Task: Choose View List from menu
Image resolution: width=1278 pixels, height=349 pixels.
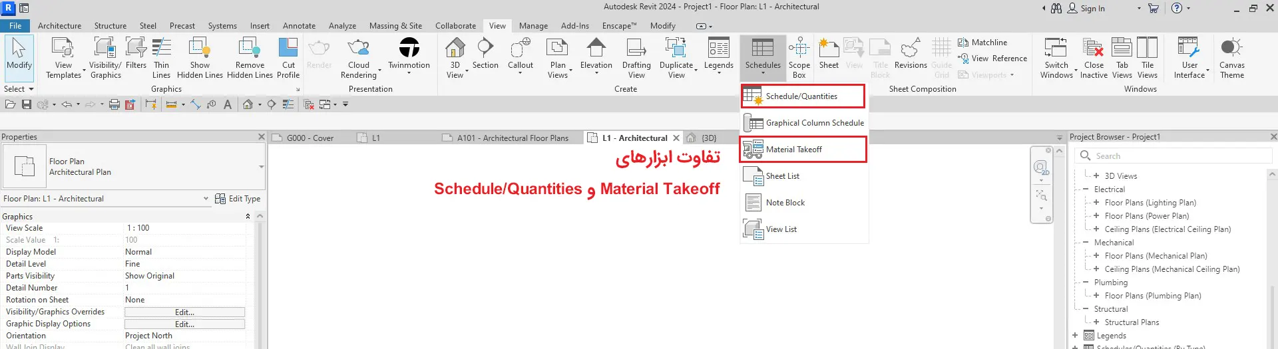Action: [804, 229]
